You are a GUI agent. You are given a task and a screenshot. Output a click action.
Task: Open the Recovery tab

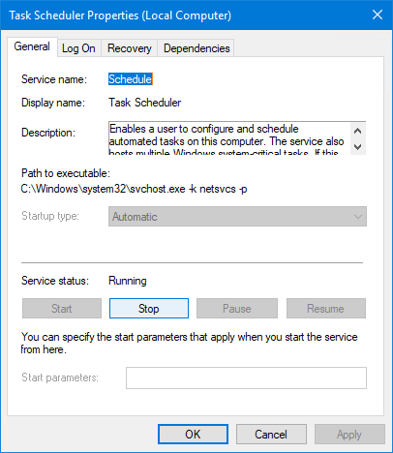[x=130, y=48]
